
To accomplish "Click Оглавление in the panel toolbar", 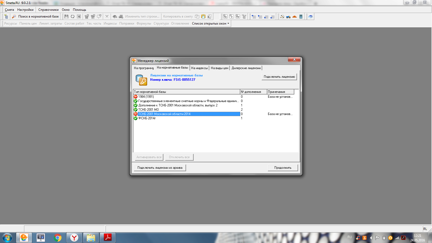I will tap(180, 23).
